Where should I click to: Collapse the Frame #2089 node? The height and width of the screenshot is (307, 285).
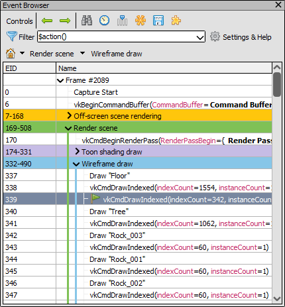[60, 81]
